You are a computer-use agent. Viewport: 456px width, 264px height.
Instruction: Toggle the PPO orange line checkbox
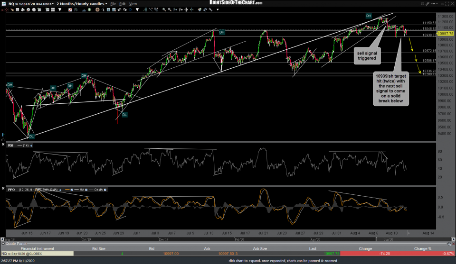tap(72, 190)
